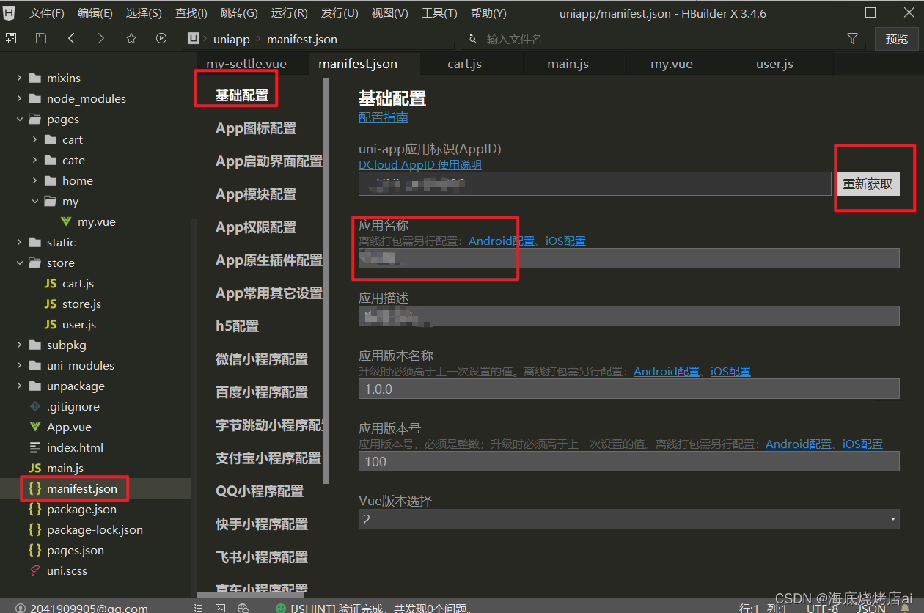
Task: Click the Vue icon beside App.vue
Action: [x=34, y=427]
